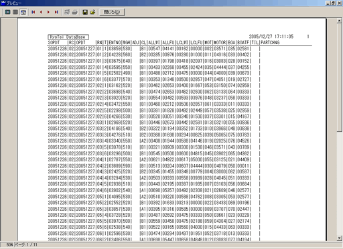Go to the previous page
The image size is (343, 249).
(41, 12)
